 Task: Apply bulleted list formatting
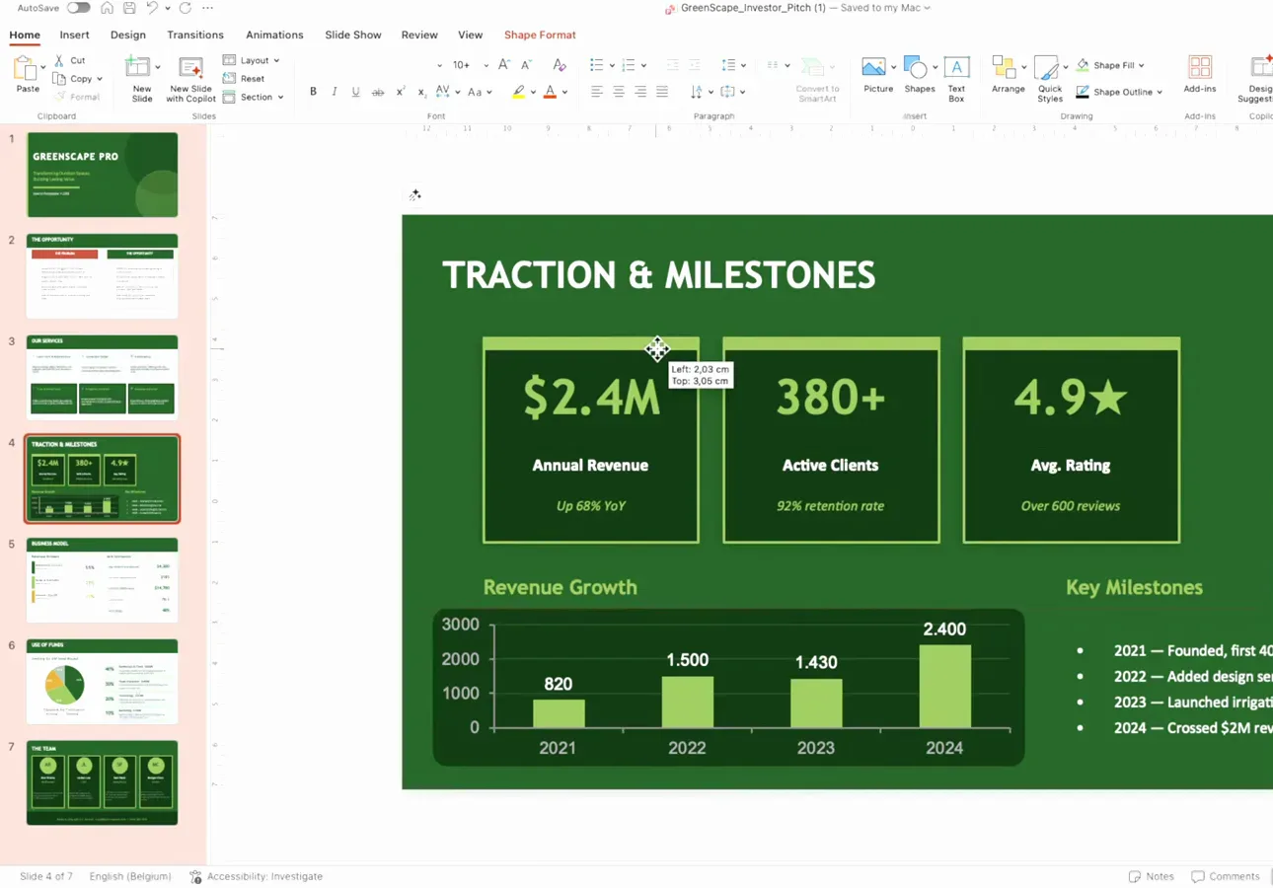pyautogui.click(x=596, y=65)
